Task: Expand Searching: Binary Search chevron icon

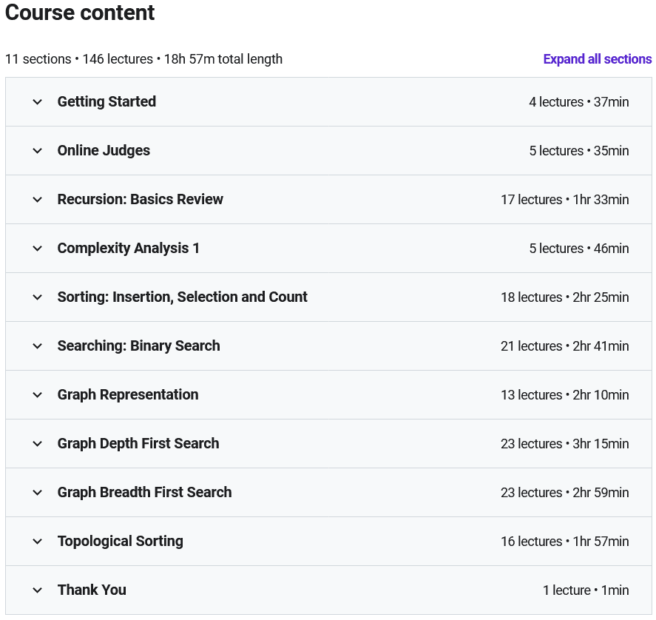Action: tap(38, 346)
